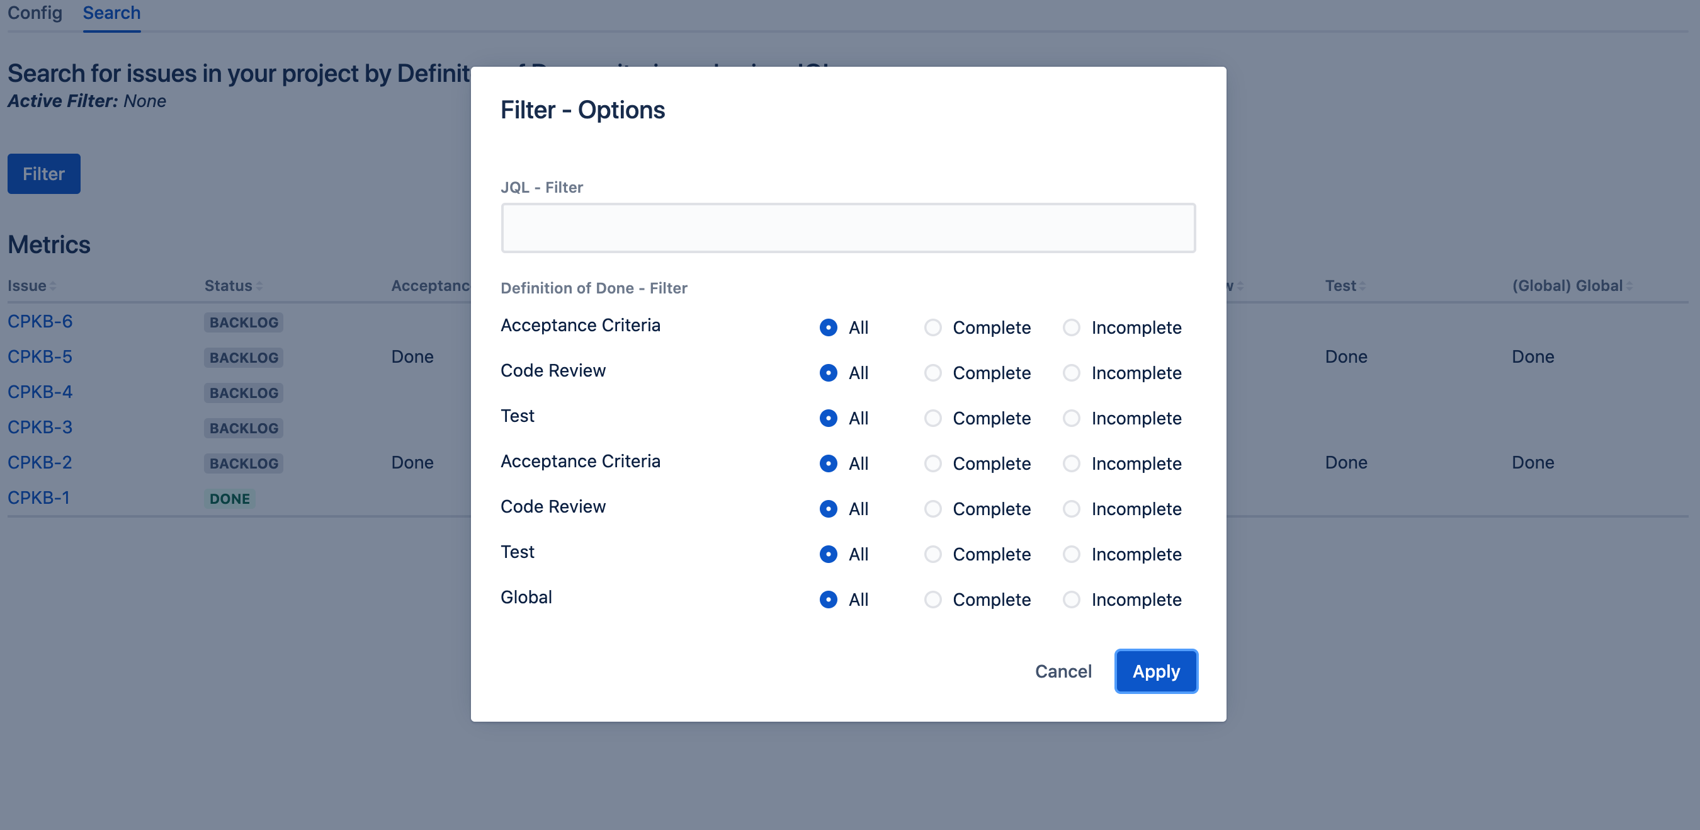Open issue CPKB-6 link

coord(40,322)
